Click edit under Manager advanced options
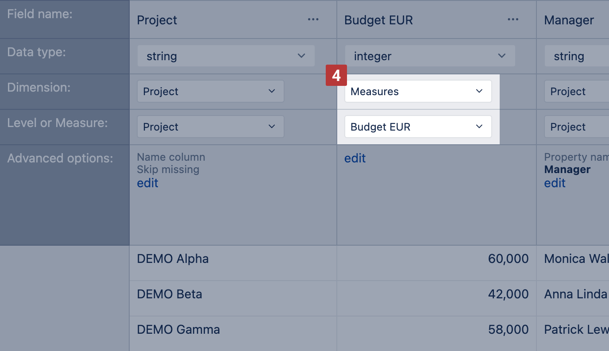 [555, 183]
